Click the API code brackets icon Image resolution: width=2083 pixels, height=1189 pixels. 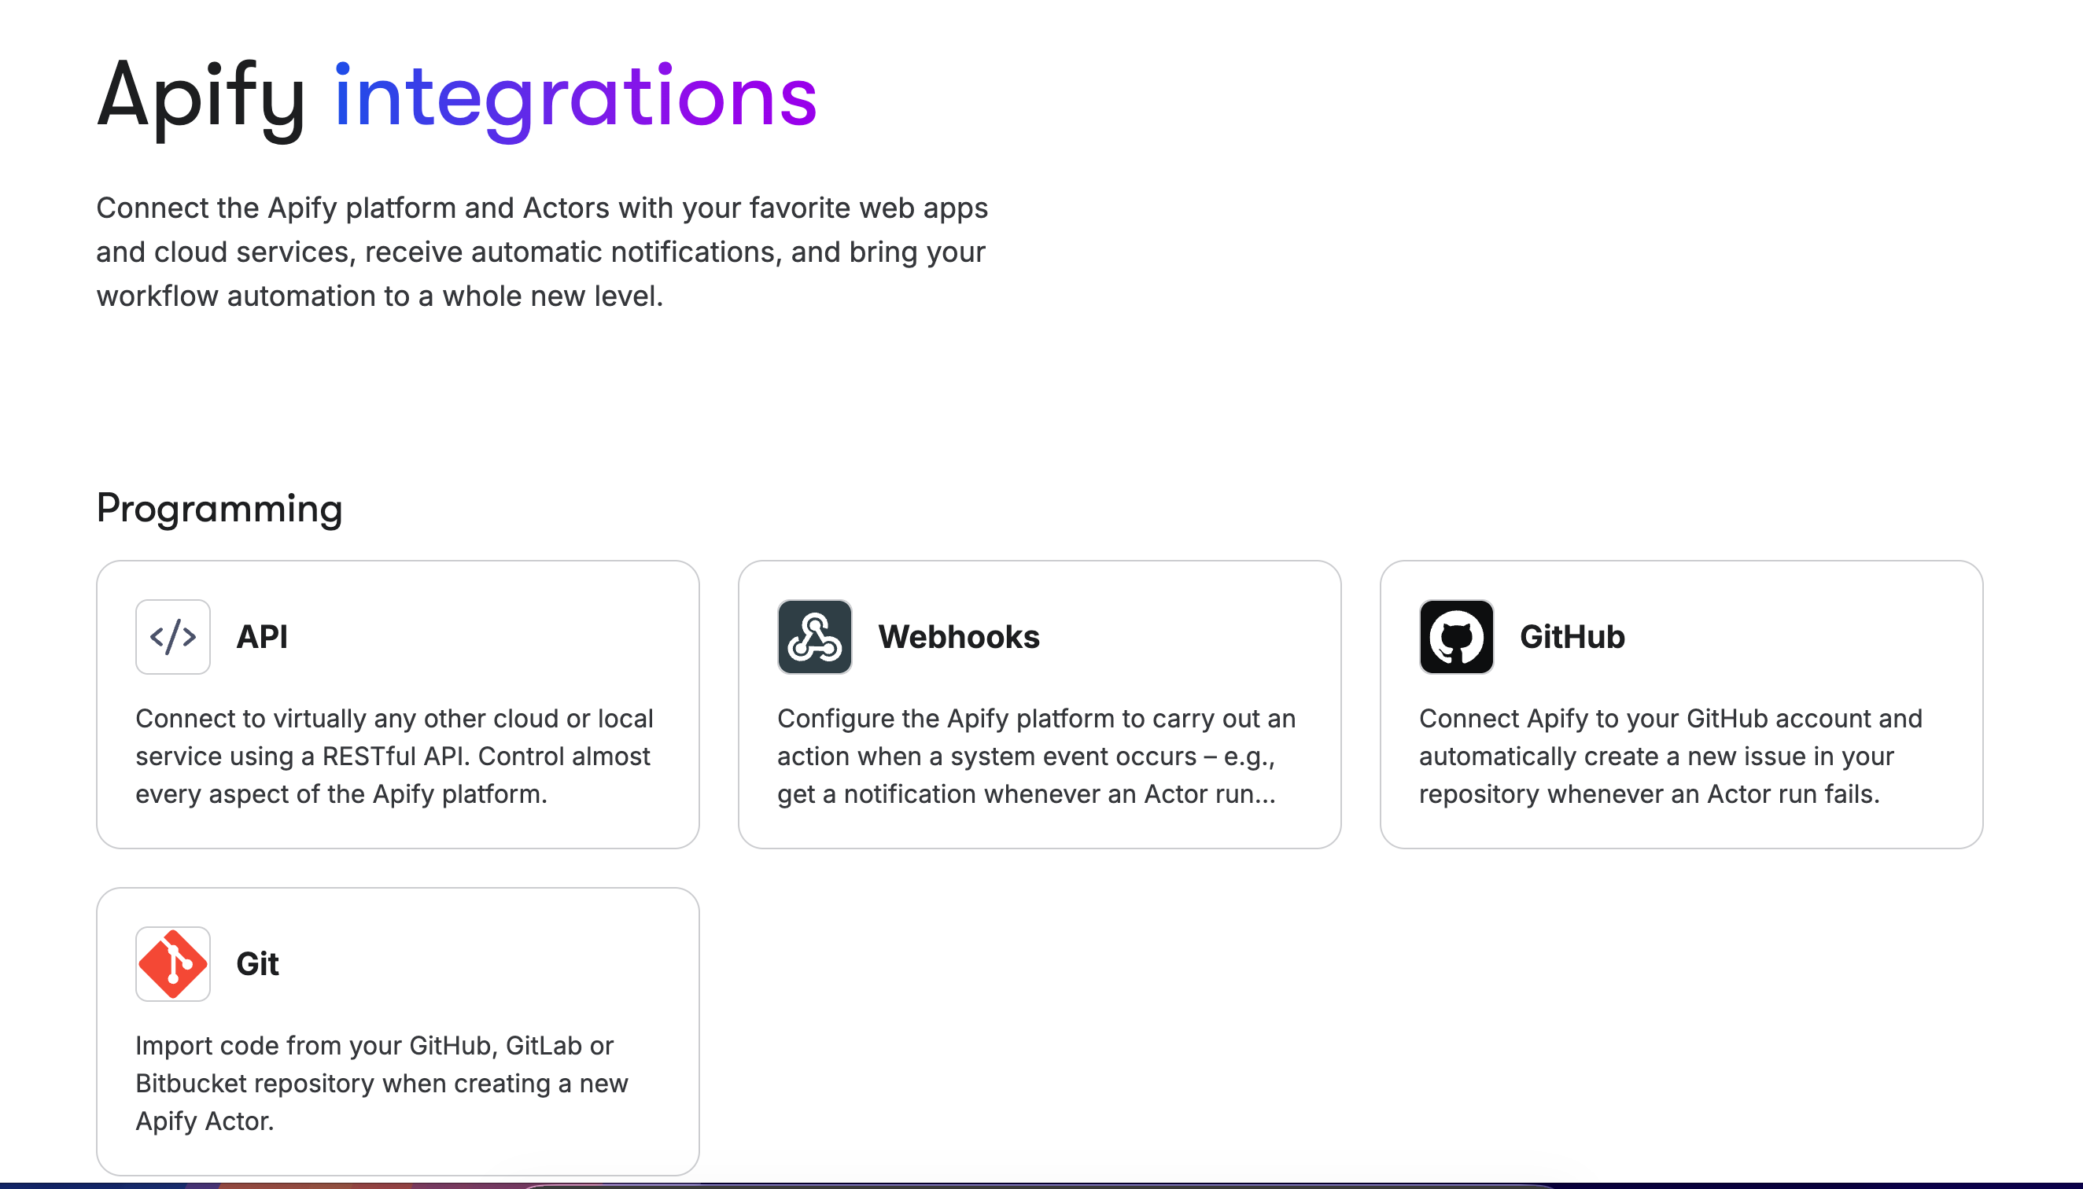coord(172,637)
